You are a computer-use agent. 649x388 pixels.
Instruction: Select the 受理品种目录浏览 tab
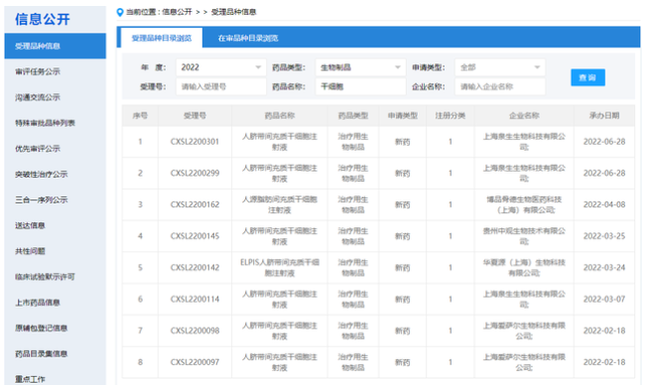(162, 38)
